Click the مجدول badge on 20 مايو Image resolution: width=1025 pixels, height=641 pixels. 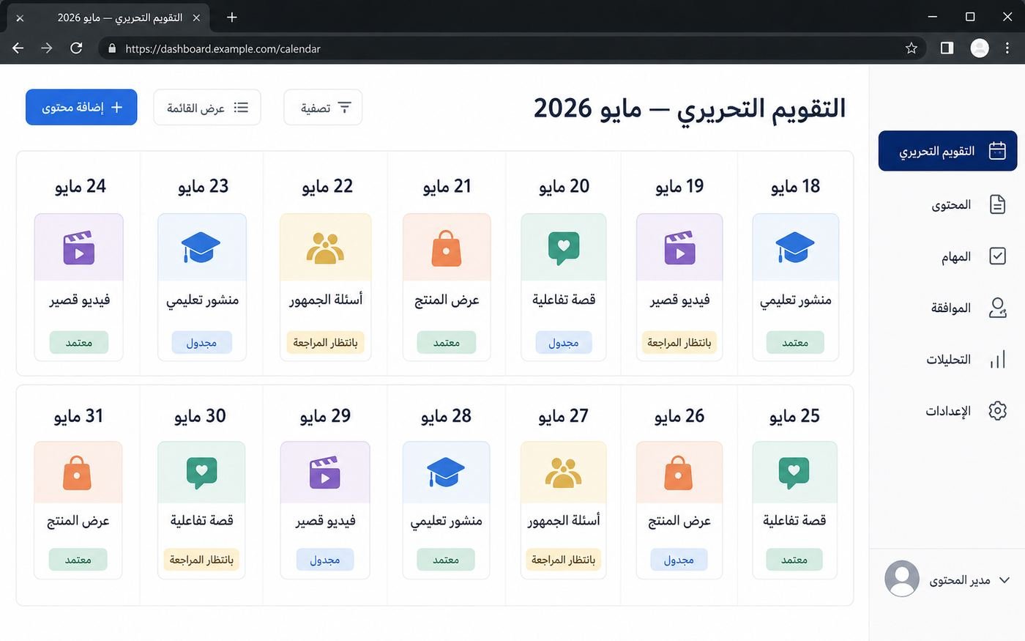[564, 342]
